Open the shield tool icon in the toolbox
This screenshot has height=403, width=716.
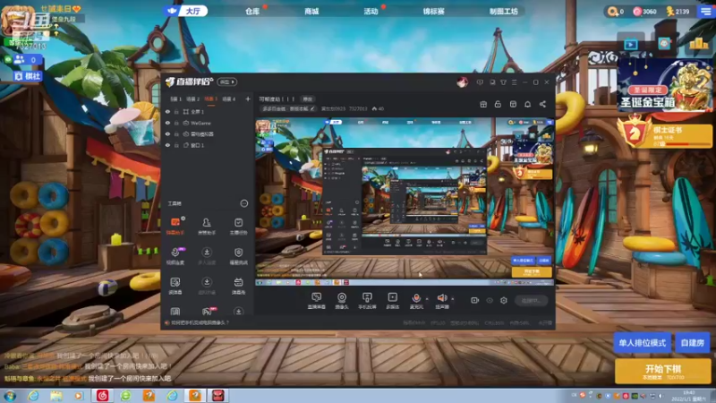[x=238, y=256]
